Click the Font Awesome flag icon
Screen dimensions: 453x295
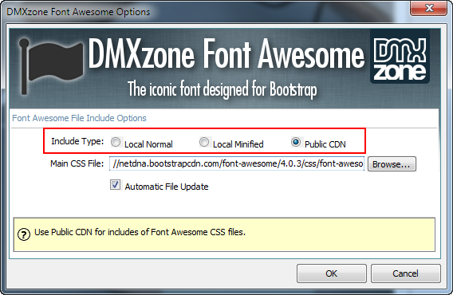coord(50,66)
